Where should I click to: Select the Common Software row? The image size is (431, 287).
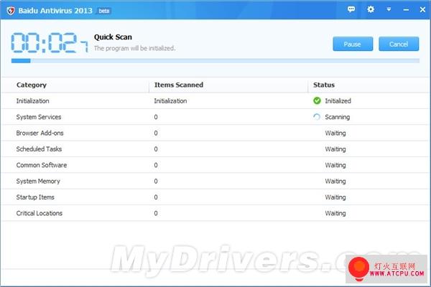[x=215, y=165]
